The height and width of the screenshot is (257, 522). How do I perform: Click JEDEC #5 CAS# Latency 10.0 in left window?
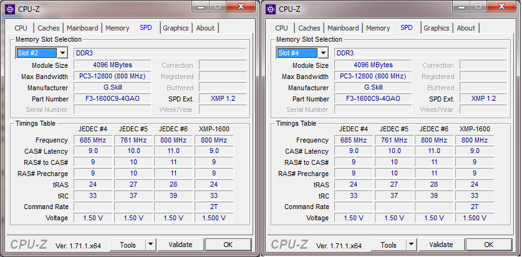click(x=133, y=151)
